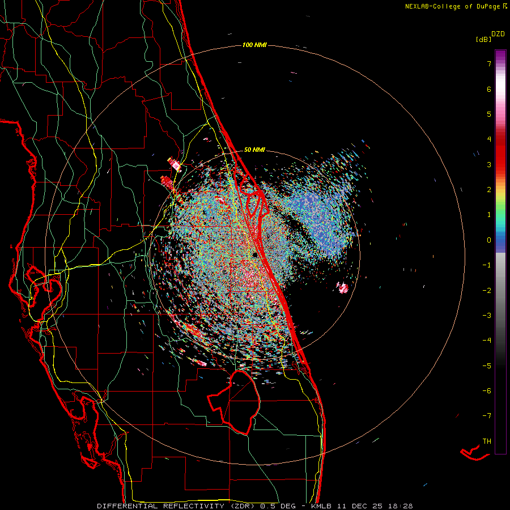Click the 100 NMI range ring label
The image size is (510, 510).
coord(254,45)
